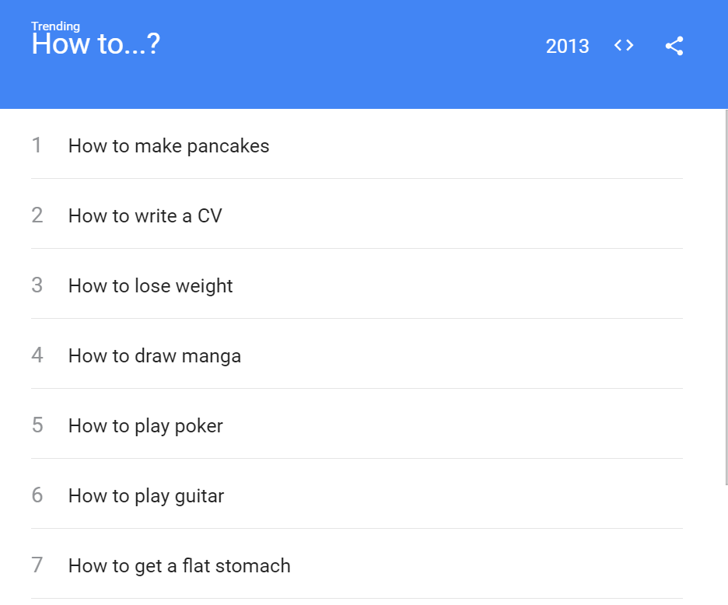Image resolution: width=728 pixels, height=605 pixels.
Task: Open How to draw manga
Action: pos(154,355)
